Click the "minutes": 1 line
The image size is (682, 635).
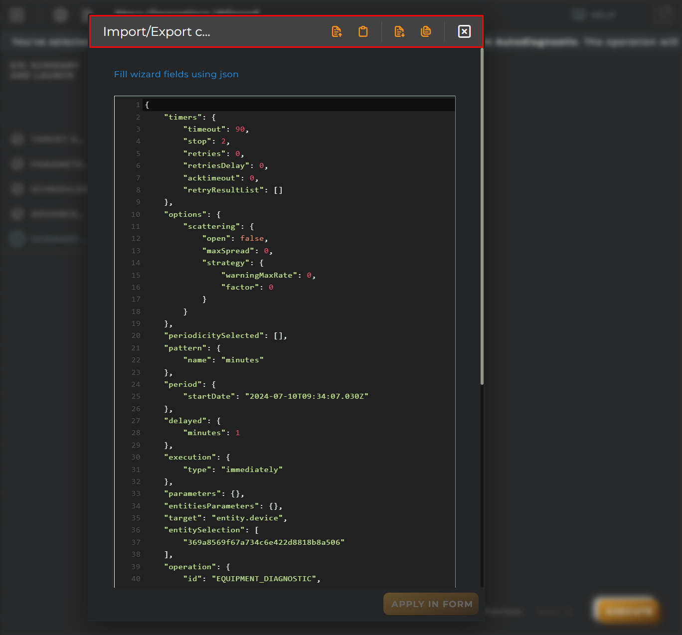coord(211,433)
